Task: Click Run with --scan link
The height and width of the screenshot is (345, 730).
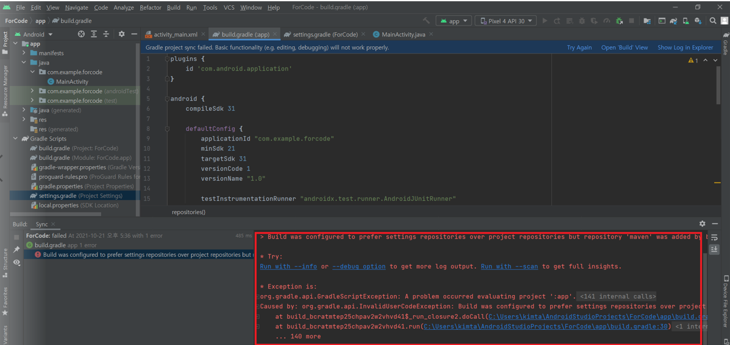Action: coord(509,267)
